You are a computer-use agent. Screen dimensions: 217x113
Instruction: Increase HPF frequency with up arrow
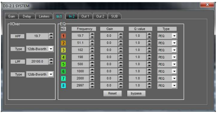pos(51,34)
